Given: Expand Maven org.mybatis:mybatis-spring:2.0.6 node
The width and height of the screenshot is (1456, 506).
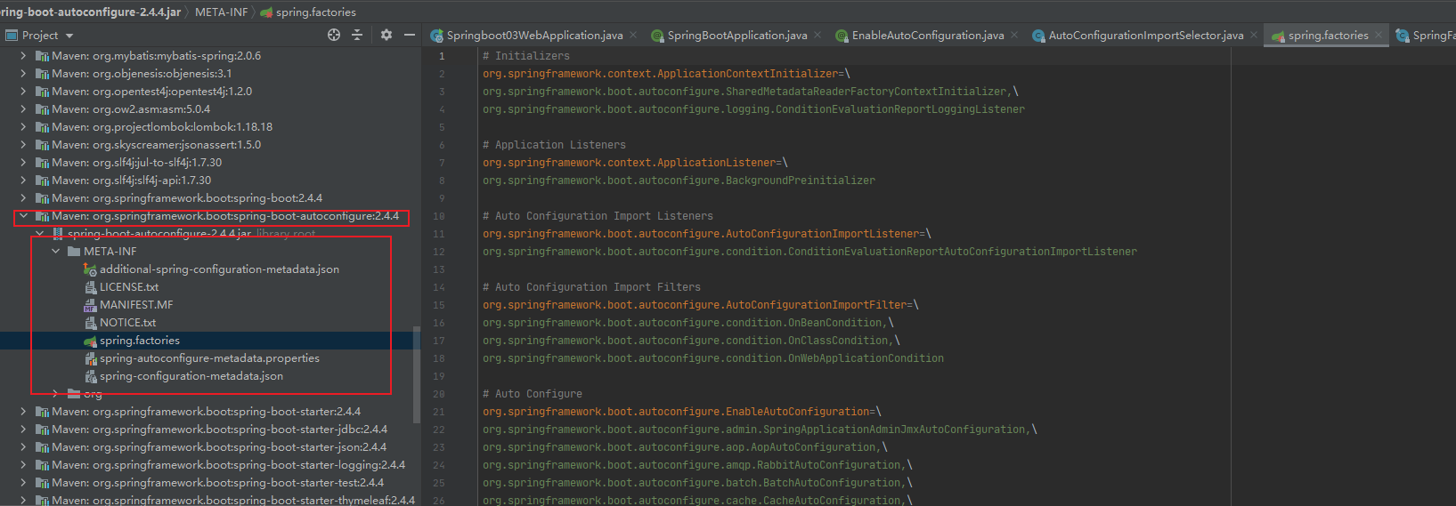Looking at the screenshot, I should [23, 55].
